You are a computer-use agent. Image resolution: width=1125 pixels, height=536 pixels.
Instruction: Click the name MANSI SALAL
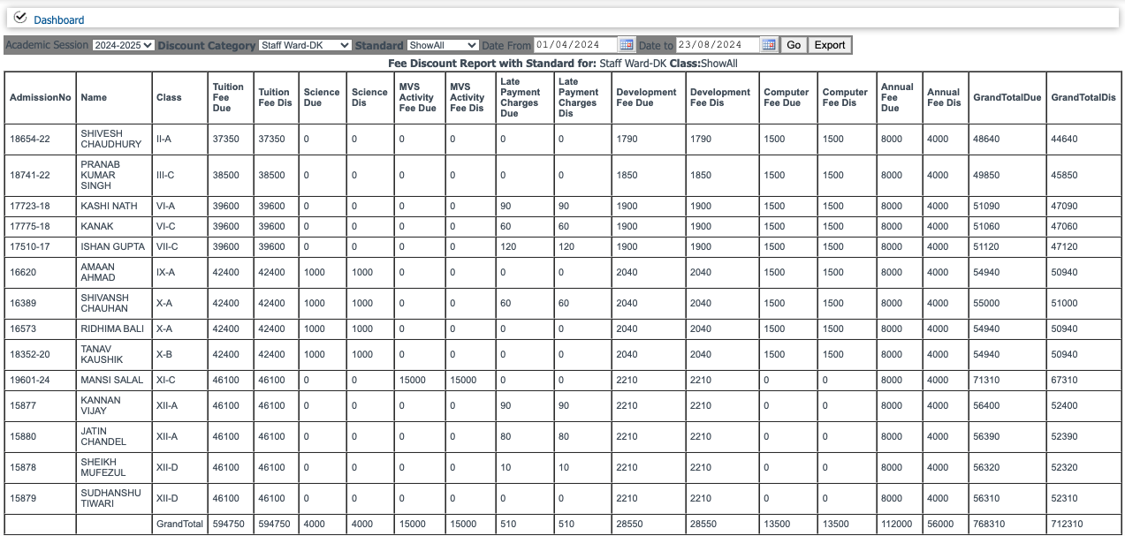click(x=111, y=380)
